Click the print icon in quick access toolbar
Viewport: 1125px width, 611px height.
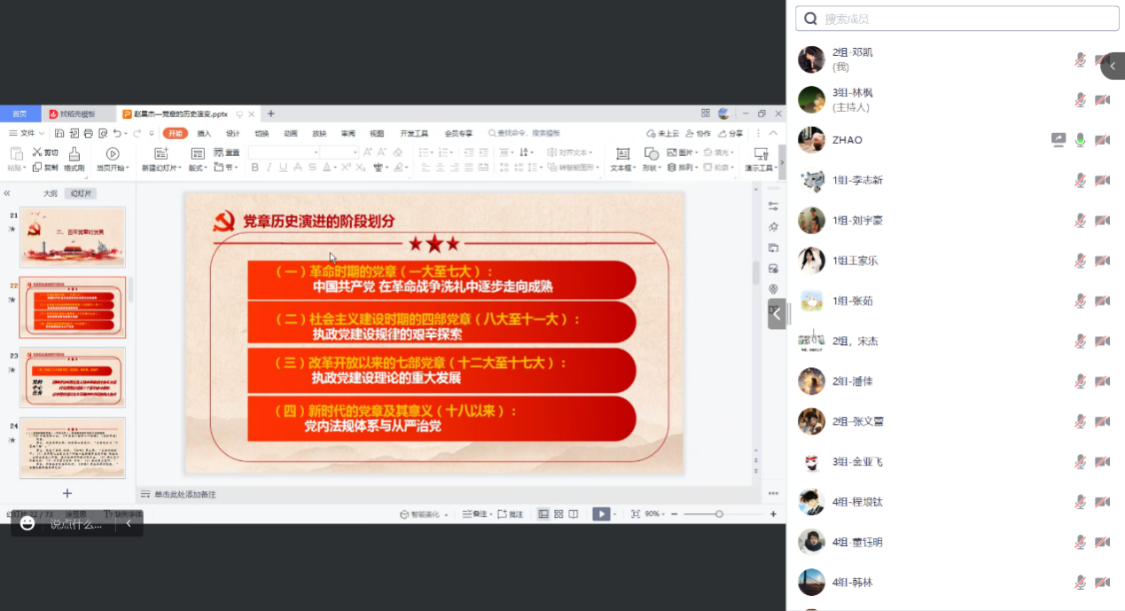(x=89, y=133)
